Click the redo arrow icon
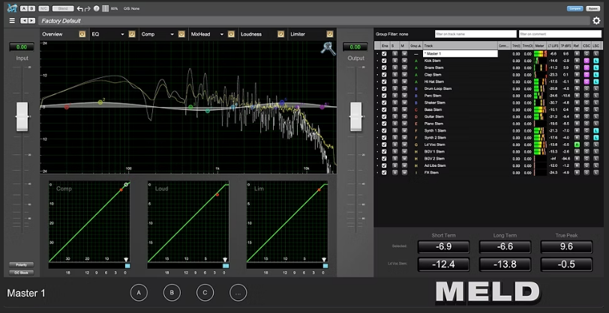 [89, 8]
